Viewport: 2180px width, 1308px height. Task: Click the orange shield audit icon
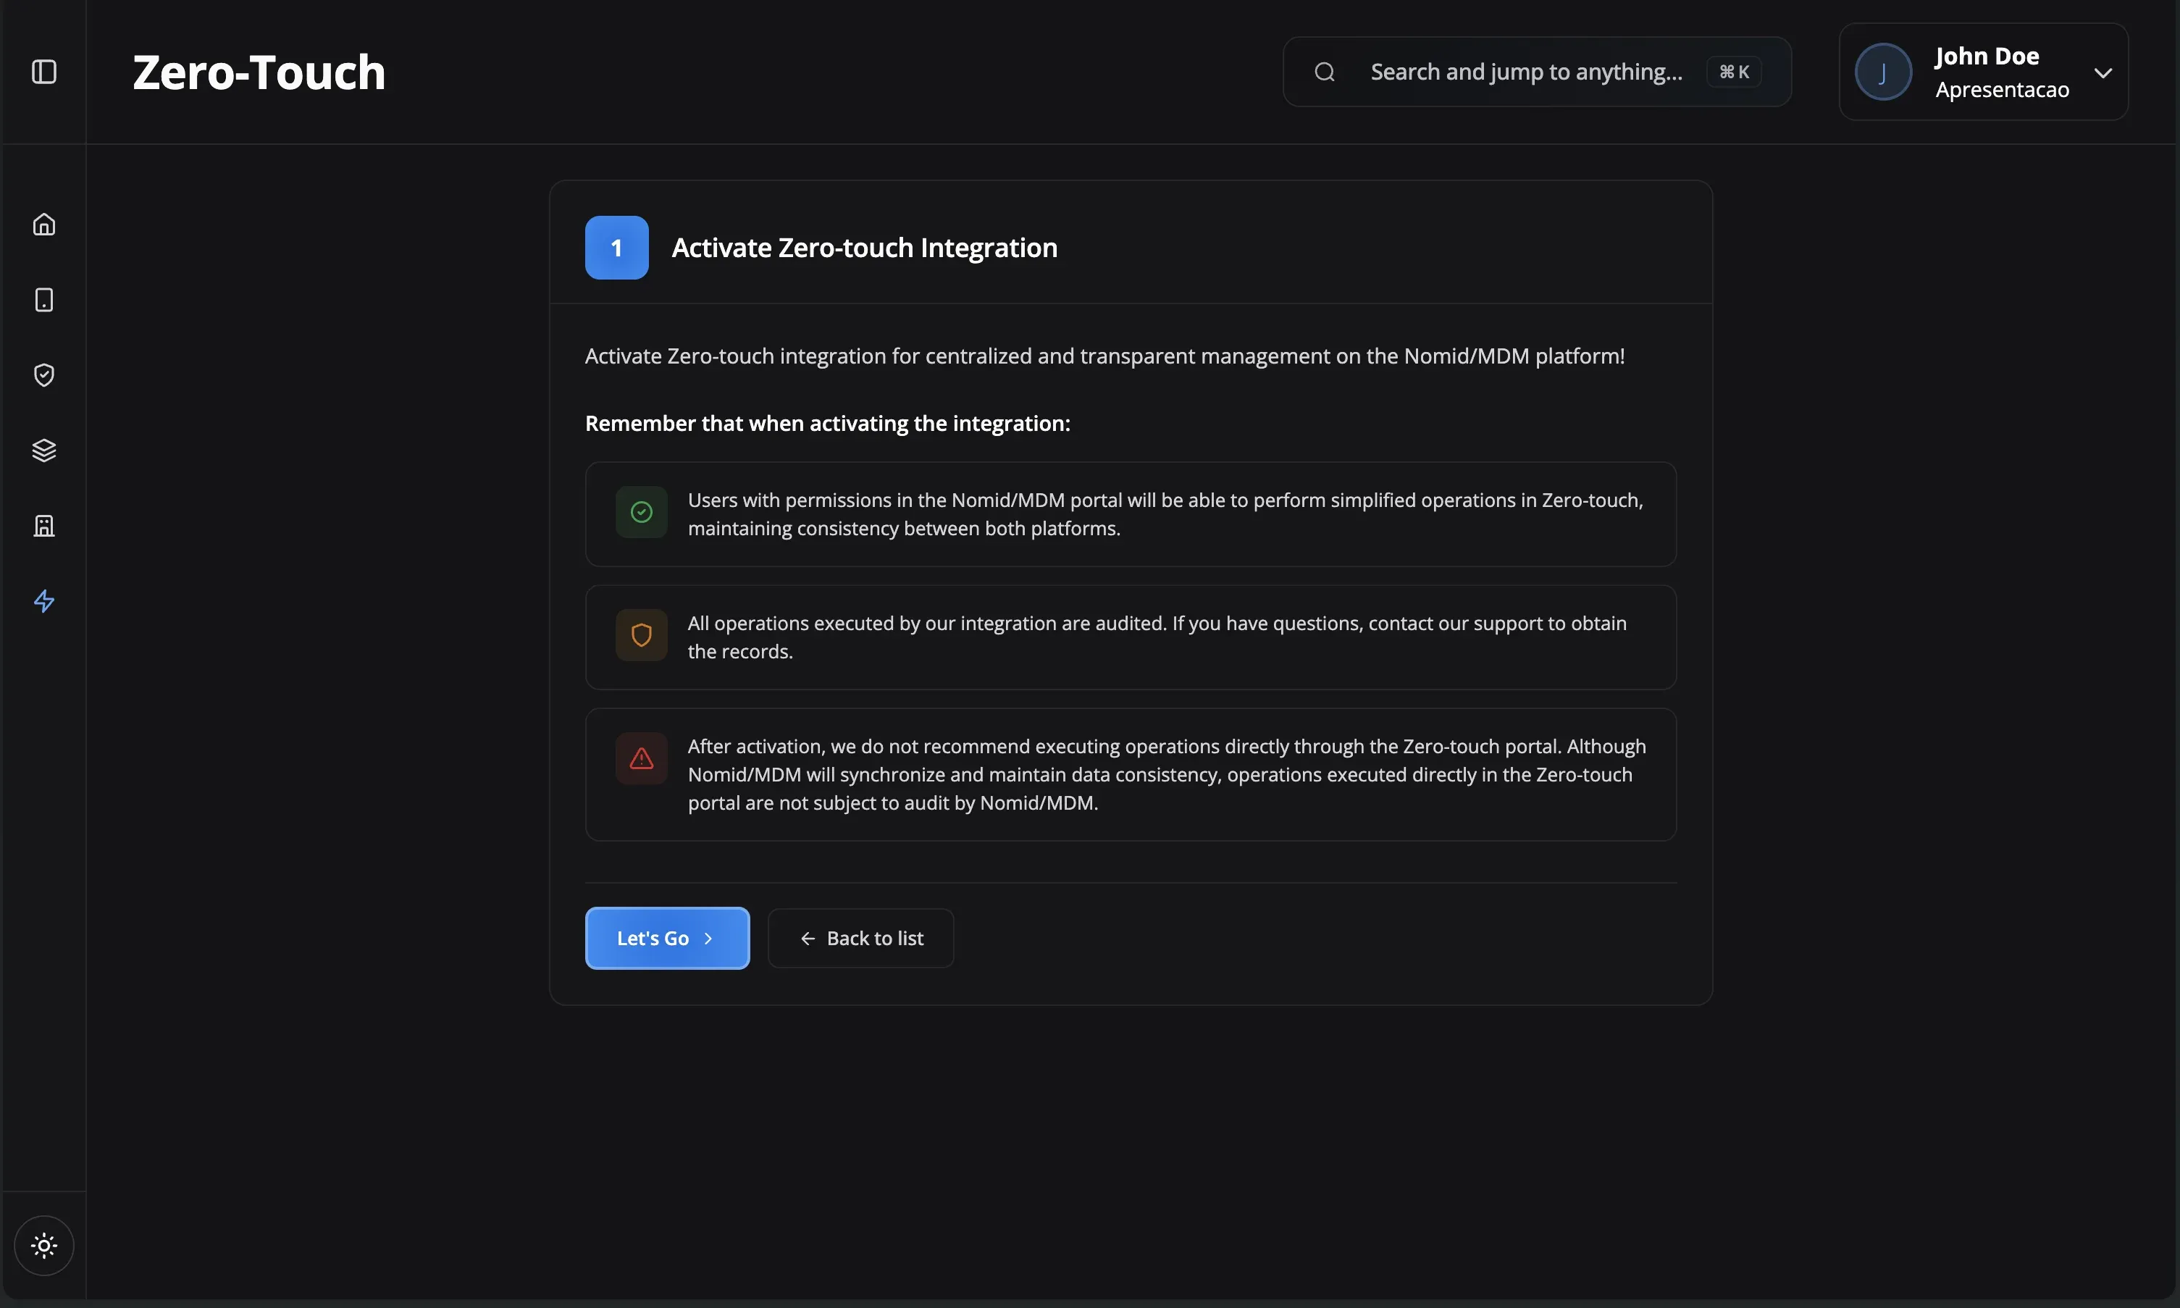642,634
